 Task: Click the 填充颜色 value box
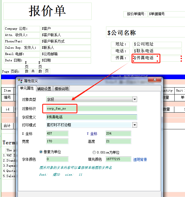(118, 159)
